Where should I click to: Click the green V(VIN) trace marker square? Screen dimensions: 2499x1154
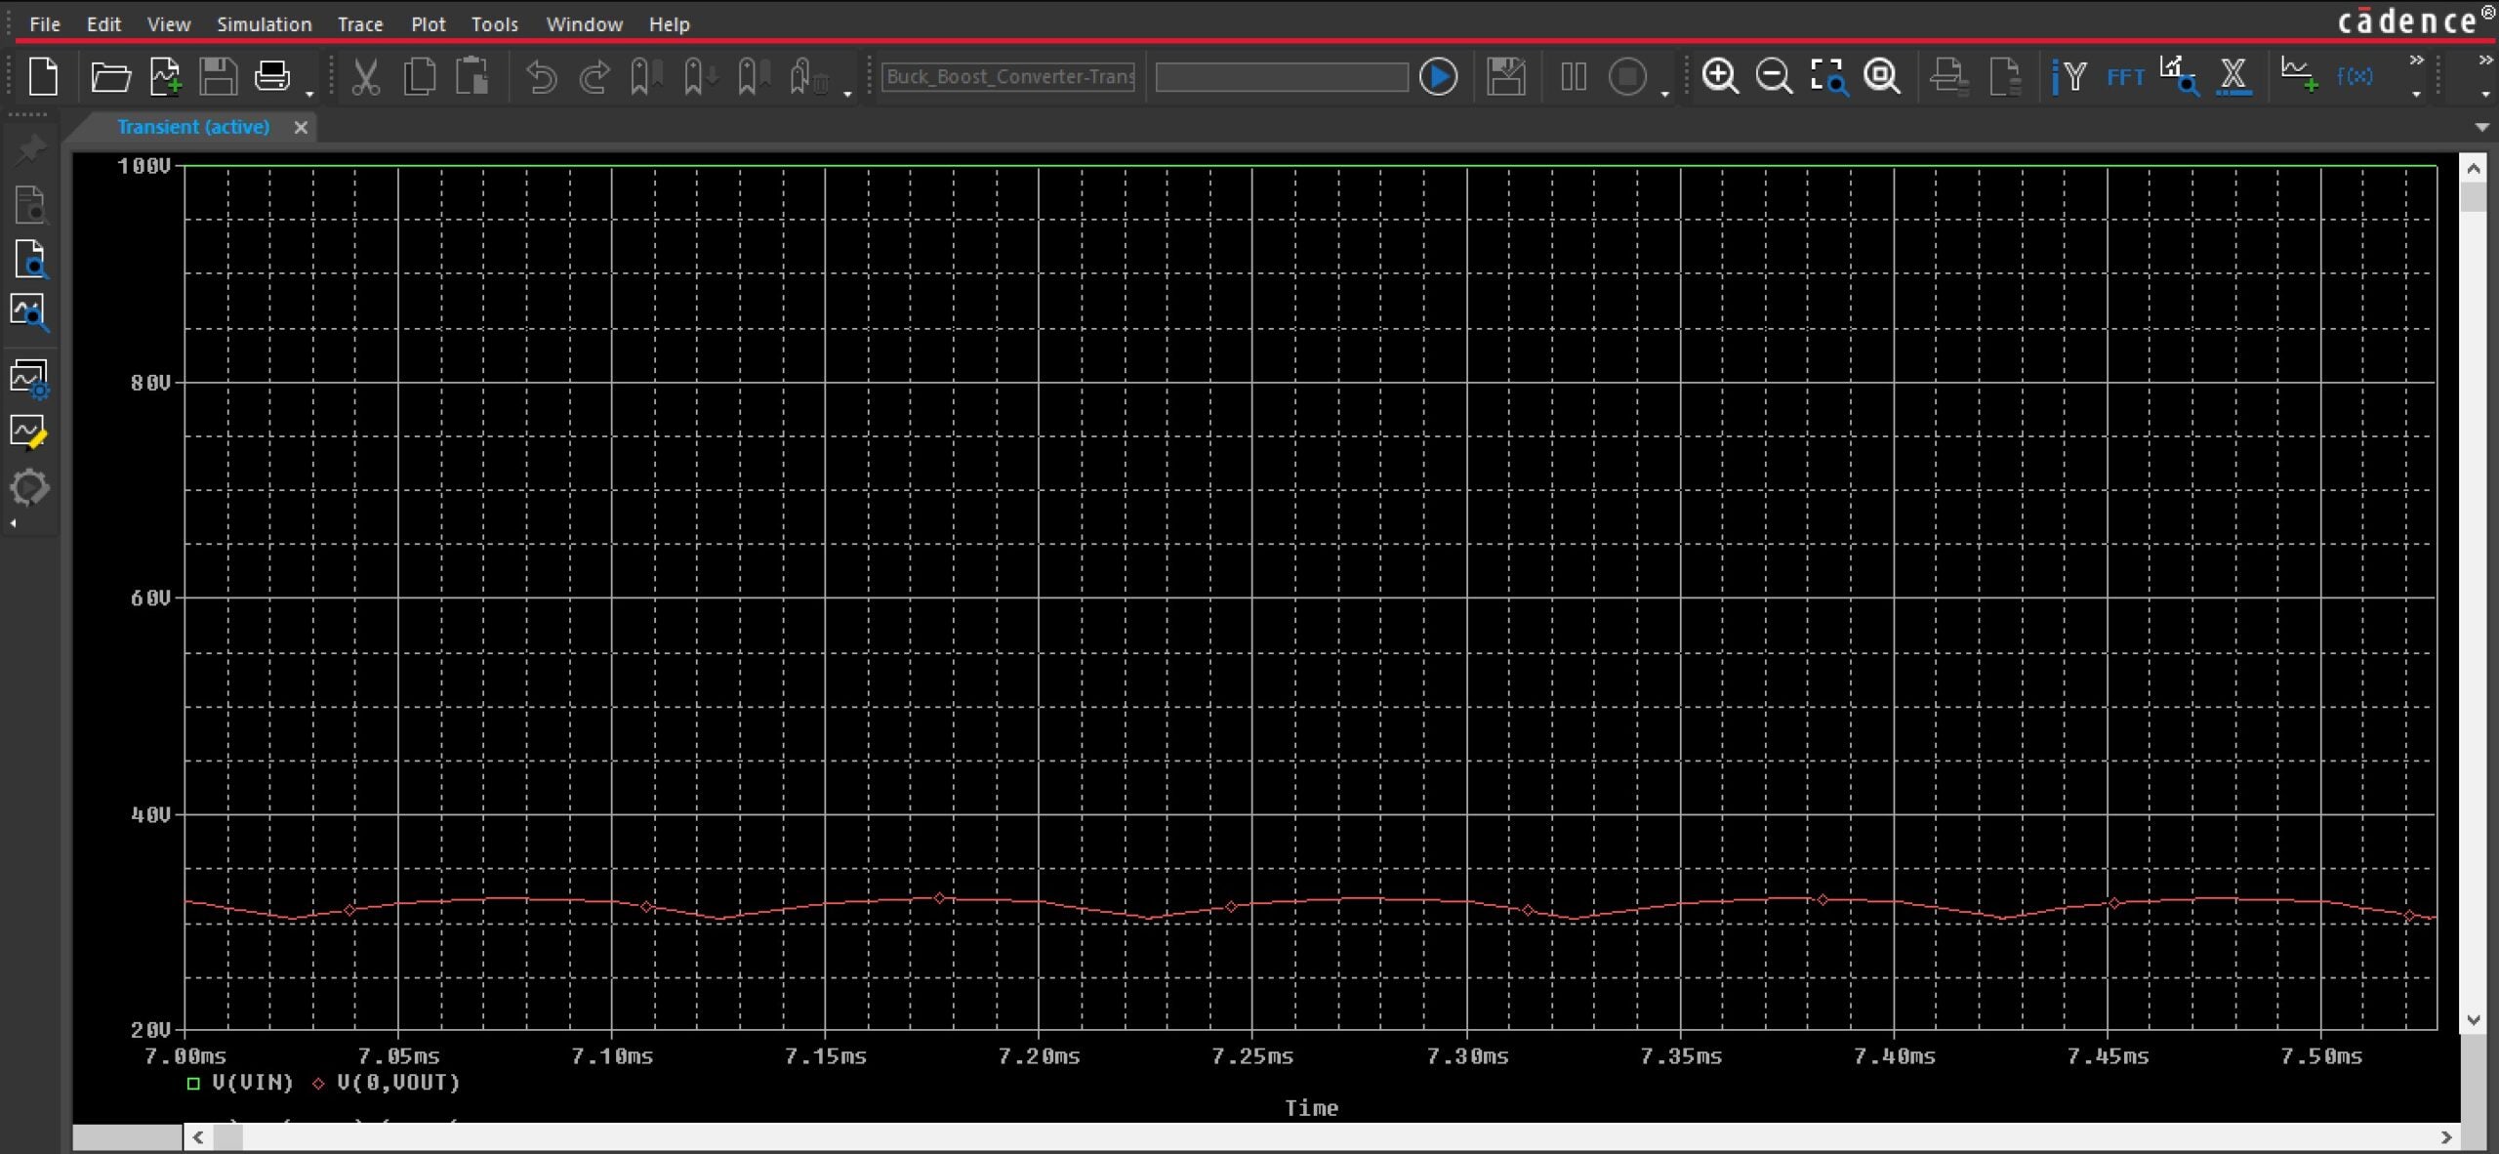[193, 1083]
